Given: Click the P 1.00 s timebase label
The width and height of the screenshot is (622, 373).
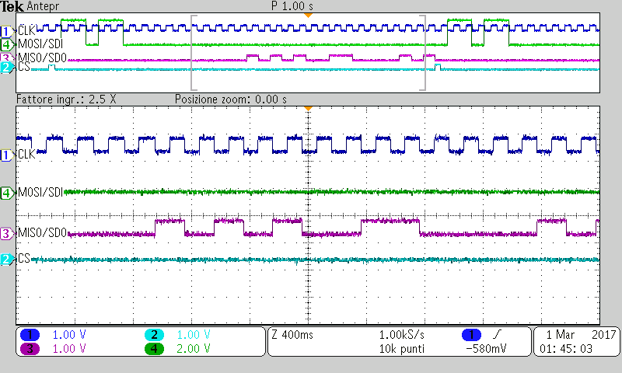Looking at the screenshot, I should pyautogui.click(x=292, y=6).
